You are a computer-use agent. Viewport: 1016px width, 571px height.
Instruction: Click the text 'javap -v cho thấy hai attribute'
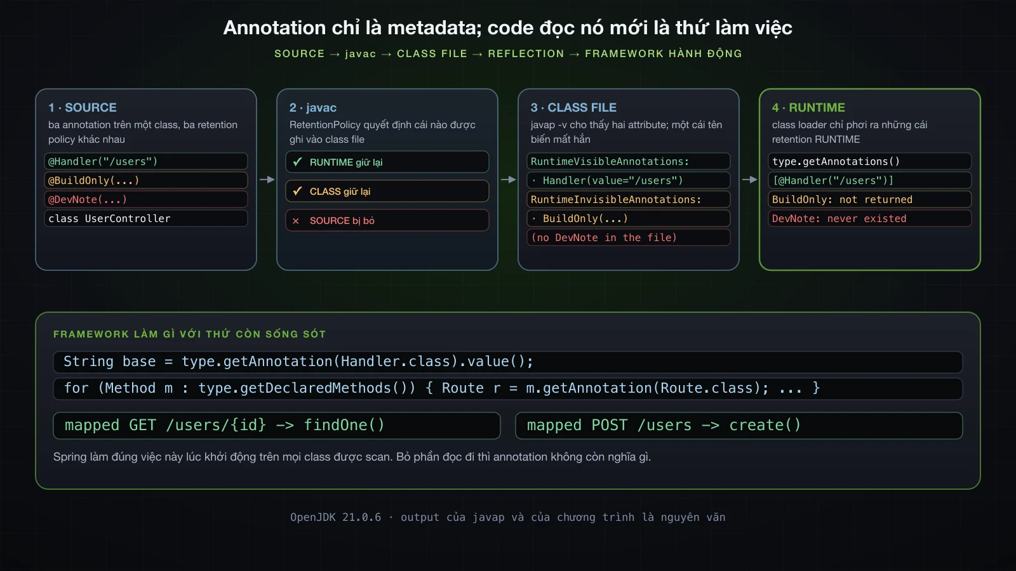[626, 132]
